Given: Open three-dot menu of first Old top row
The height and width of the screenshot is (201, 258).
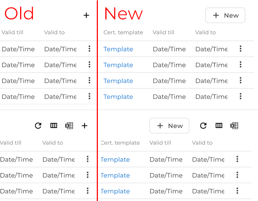Looking at the screenshot, I should click(x=89, y=49).
